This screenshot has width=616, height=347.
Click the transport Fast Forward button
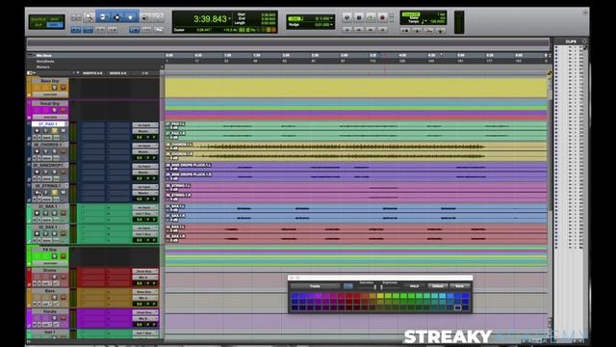[x=371, y=30]
